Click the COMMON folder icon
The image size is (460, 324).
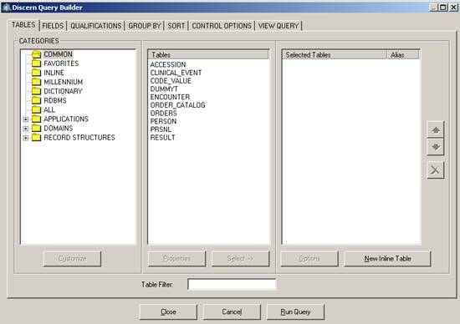[36, 54]
